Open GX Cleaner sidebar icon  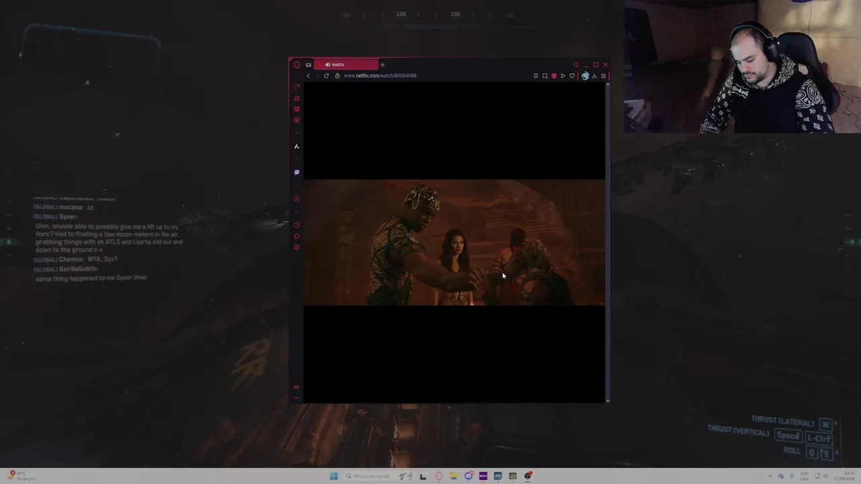coord(297,98)
